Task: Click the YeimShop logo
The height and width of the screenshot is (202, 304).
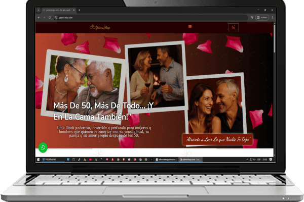Action: 99,27
